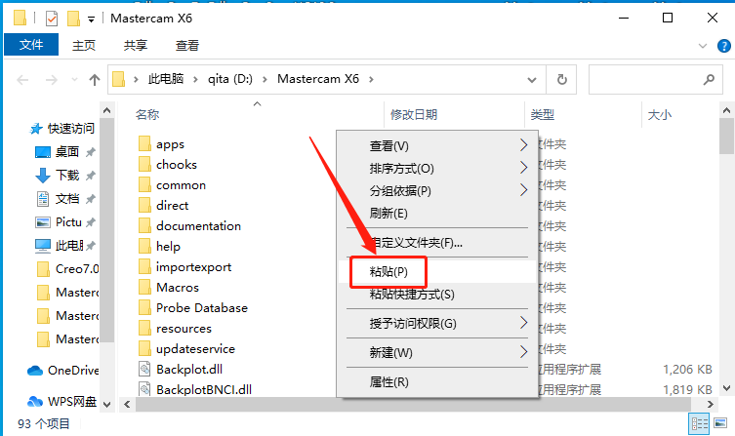Click the file list vertical scrollbar down arrow
Viewport: 735px width, 436px height.
pos(726,388)
